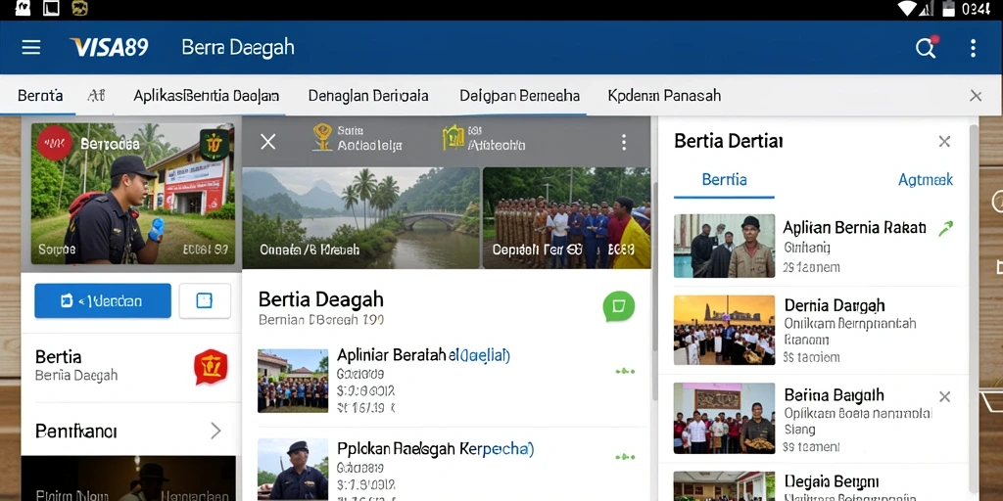Click the red round badge on left card

click(x=55, y=143)
